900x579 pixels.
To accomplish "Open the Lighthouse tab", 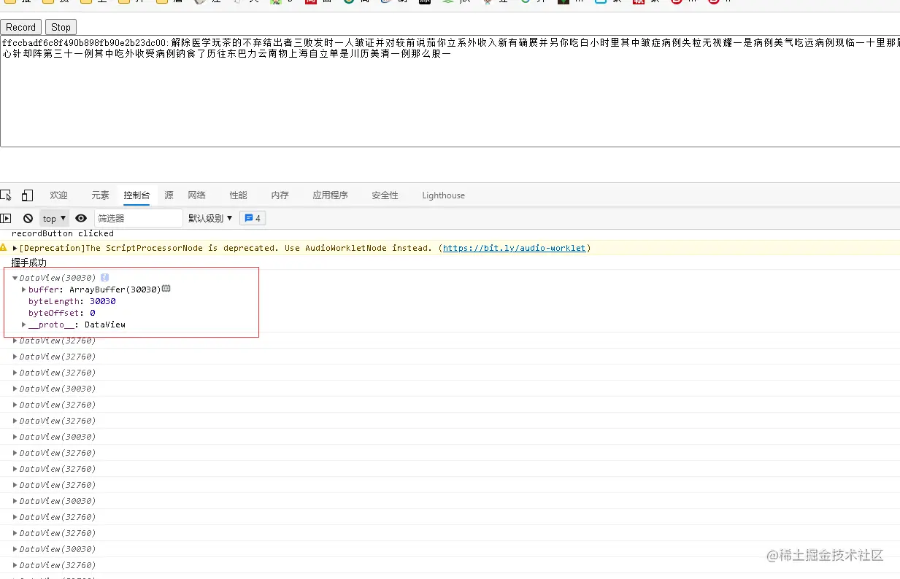I will 443,195.
